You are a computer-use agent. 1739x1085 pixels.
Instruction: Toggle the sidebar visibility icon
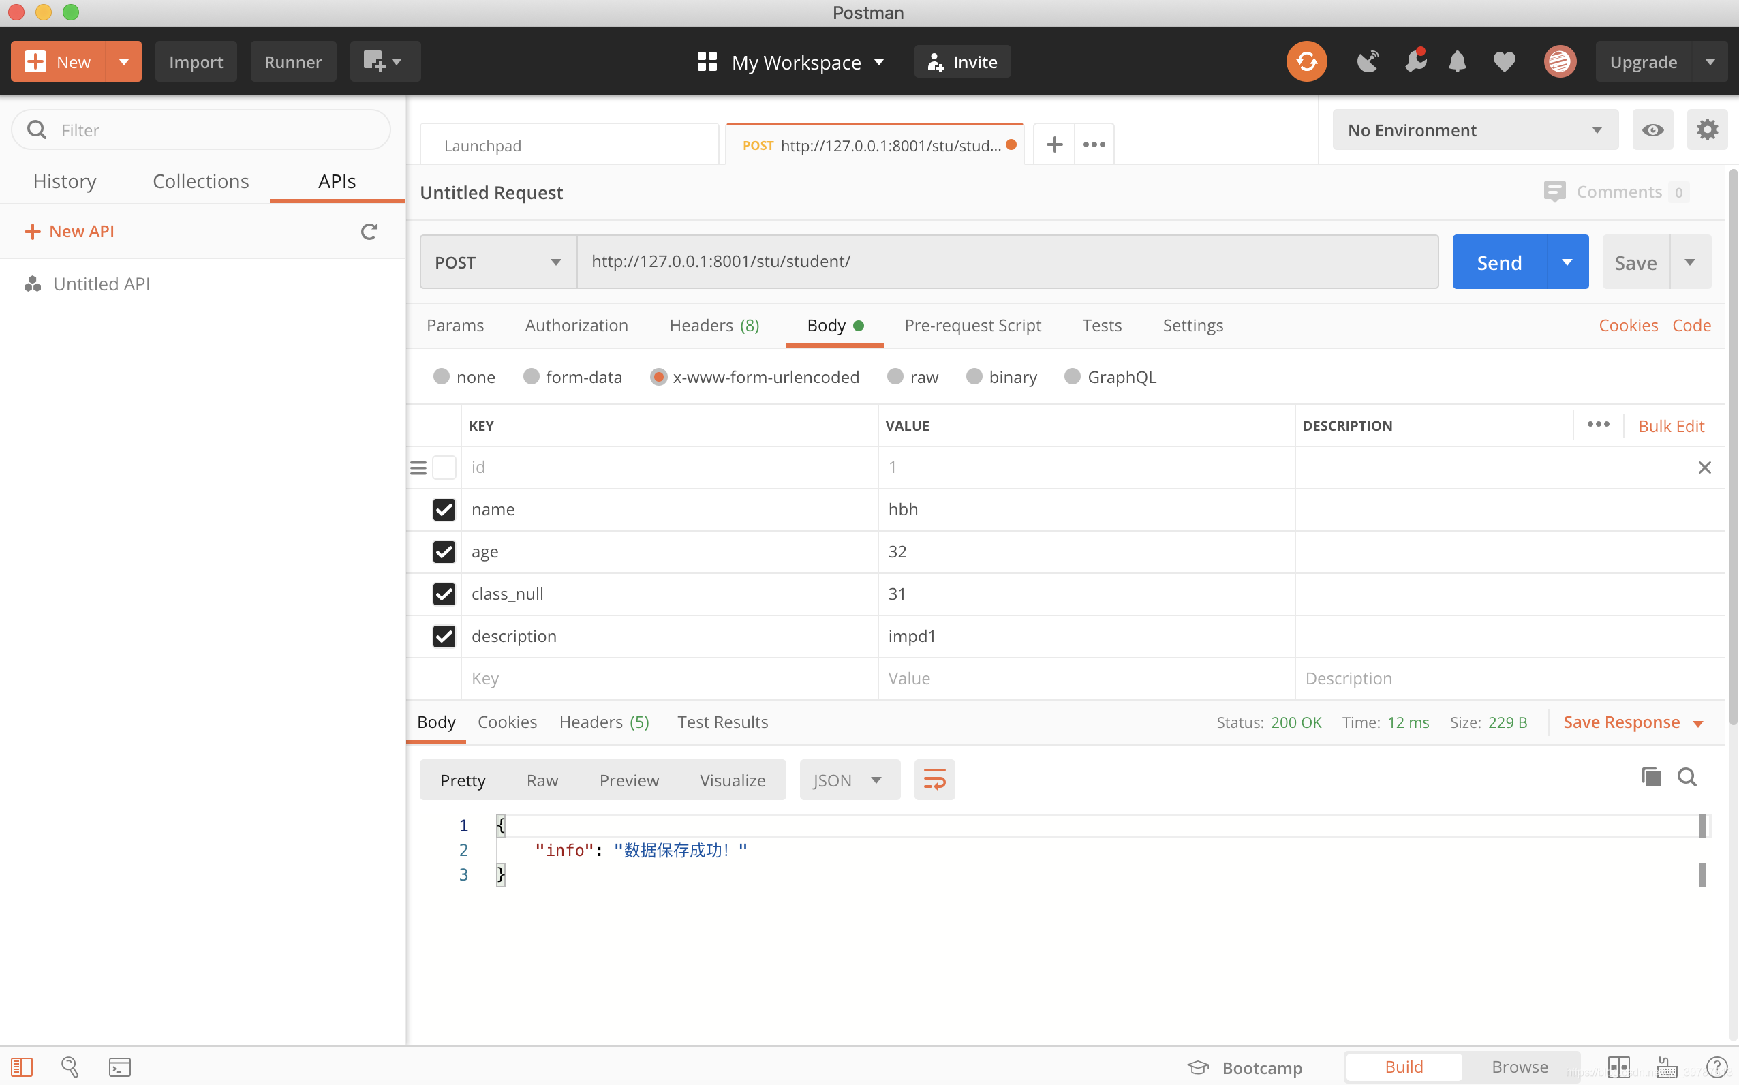(22, 1067)
